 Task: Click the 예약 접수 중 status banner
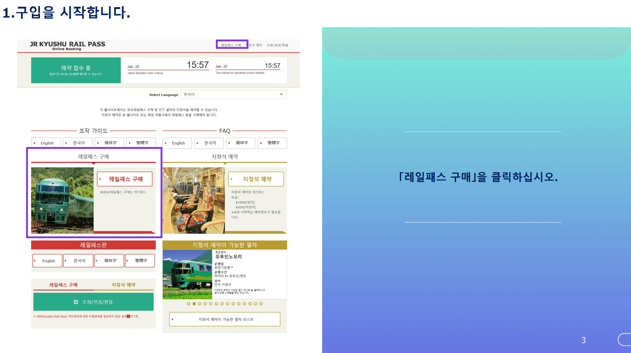(x=76, y=70)
